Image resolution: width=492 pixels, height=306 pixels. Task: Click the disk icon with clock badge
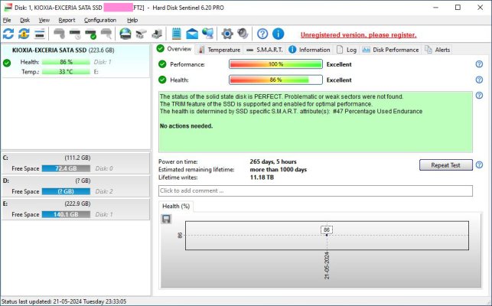[x=75, y=34]
